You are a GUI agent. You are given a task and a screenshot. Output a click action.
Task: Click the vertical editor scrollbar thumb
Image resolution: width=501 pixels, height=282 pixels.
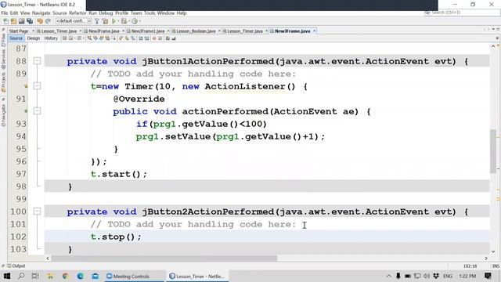click(493, 151)
